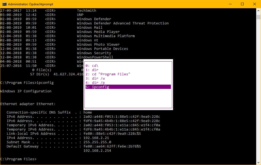Click the default gateway 192.168.2.254 line
The height and width of the screenshot is (165, 261).
97,150
